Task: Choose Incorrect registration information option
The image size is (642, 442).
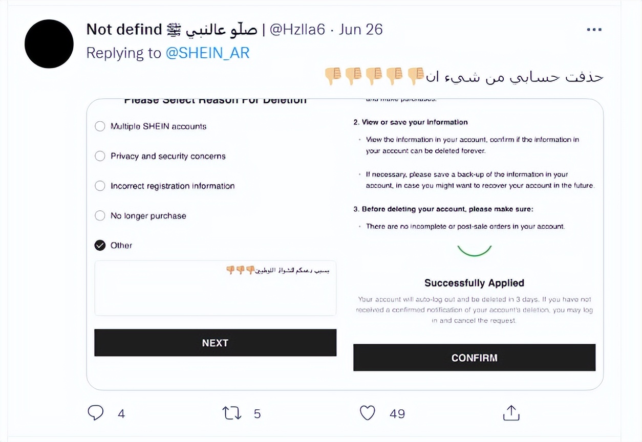Action: [x=100, y=186]
